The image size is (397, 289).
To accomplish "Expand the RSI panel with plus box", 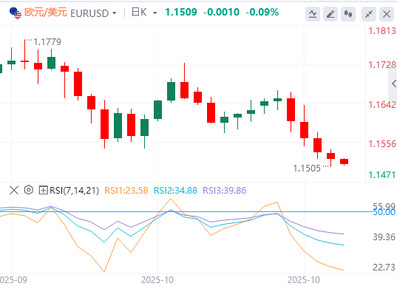I will [43, 190].
